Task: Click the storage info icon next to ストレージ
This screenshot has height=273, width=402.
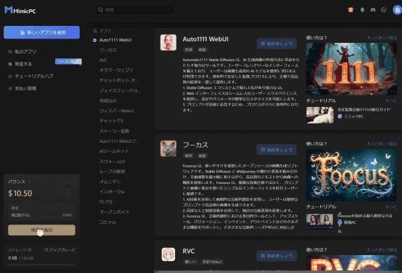Action: (x=29, y=250)
